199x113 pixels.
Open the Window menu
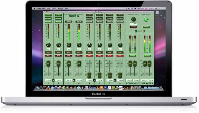tap(60, 8)
